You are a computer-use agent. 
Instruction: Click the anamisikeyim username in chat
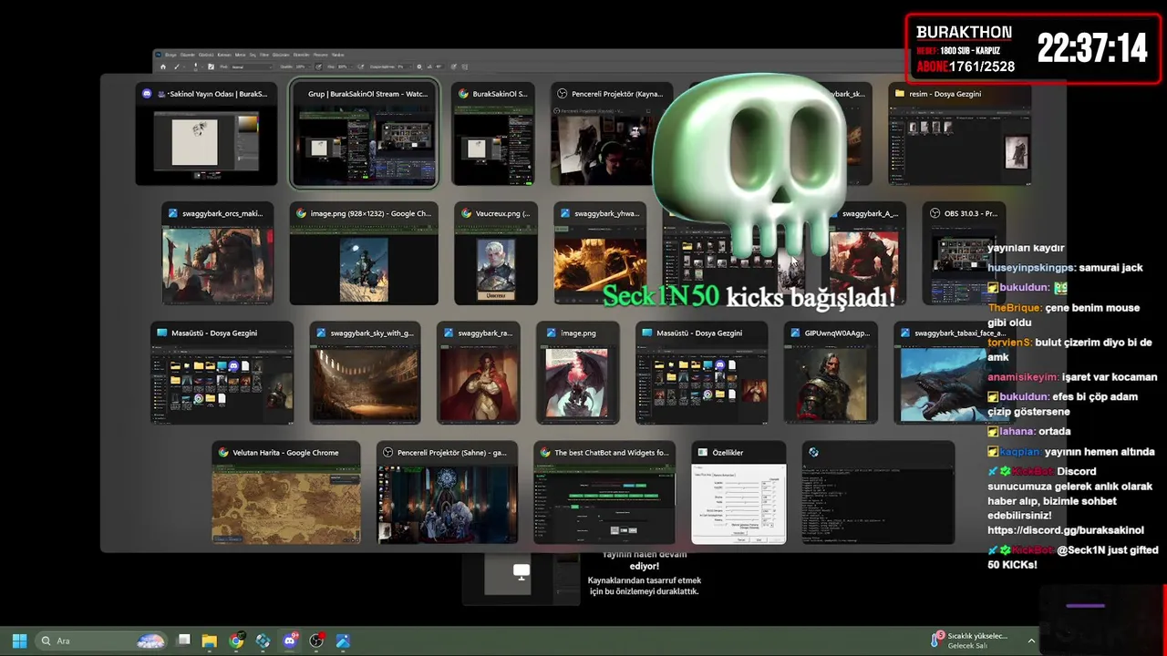1023,377
